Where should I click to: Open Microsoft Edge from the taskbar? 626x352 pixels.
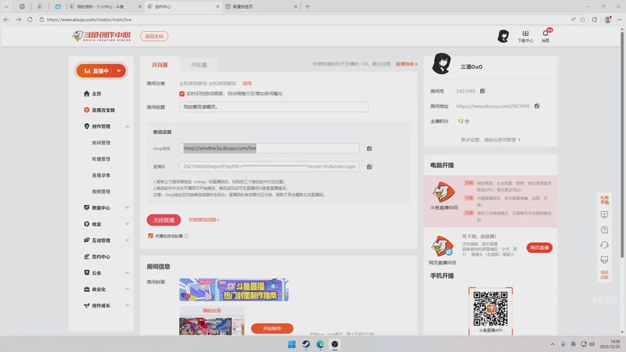pos(320,344)
